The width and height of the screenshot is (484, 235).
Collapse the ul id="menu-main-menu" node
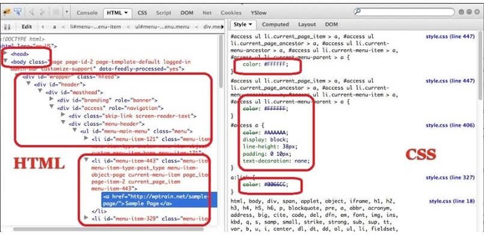pyautogui.click(x=75, y=130)
